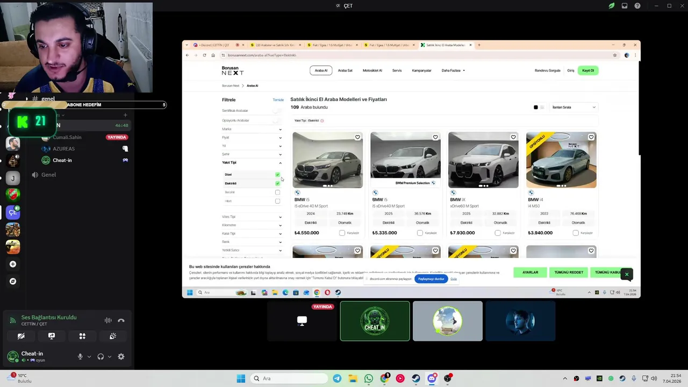Screen dimensions: 688x387
Task: Toggle Opsiyonlu Arabalar switch
Action: point(277,120)
